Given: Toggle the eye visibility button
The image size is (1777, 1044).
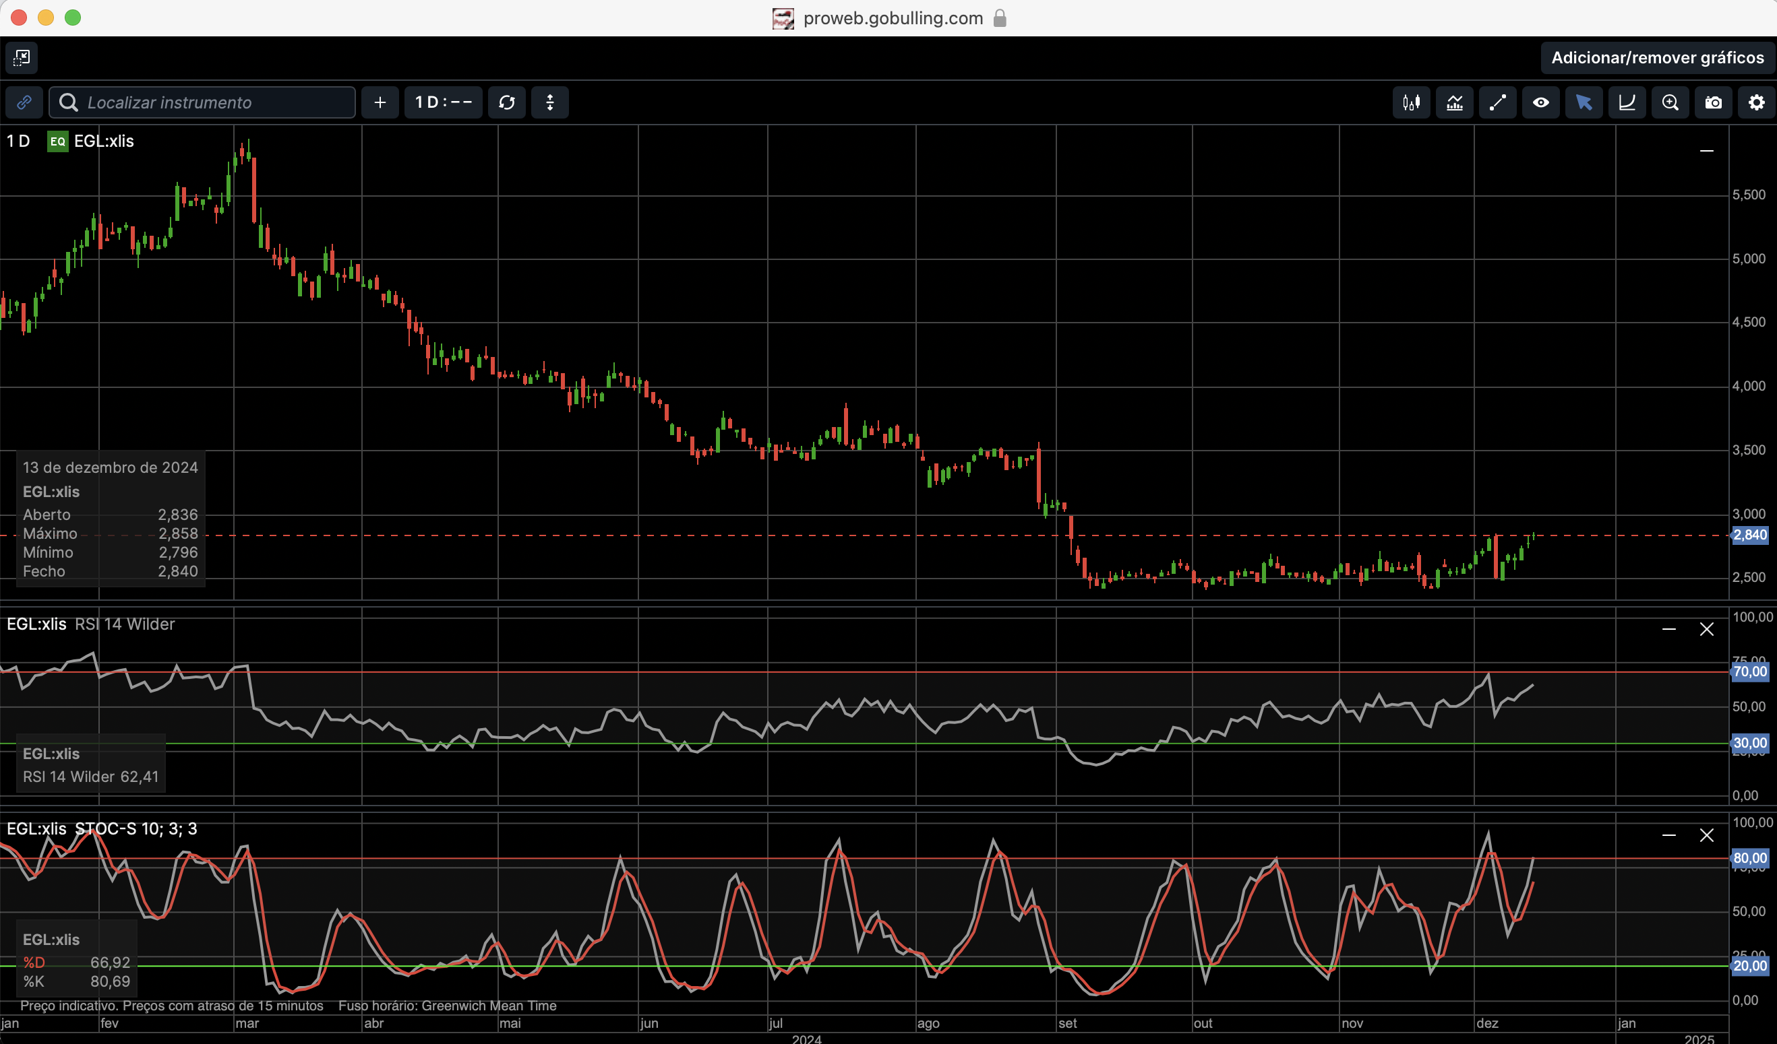Looking at the screenshot, I should click(1541, 103).
